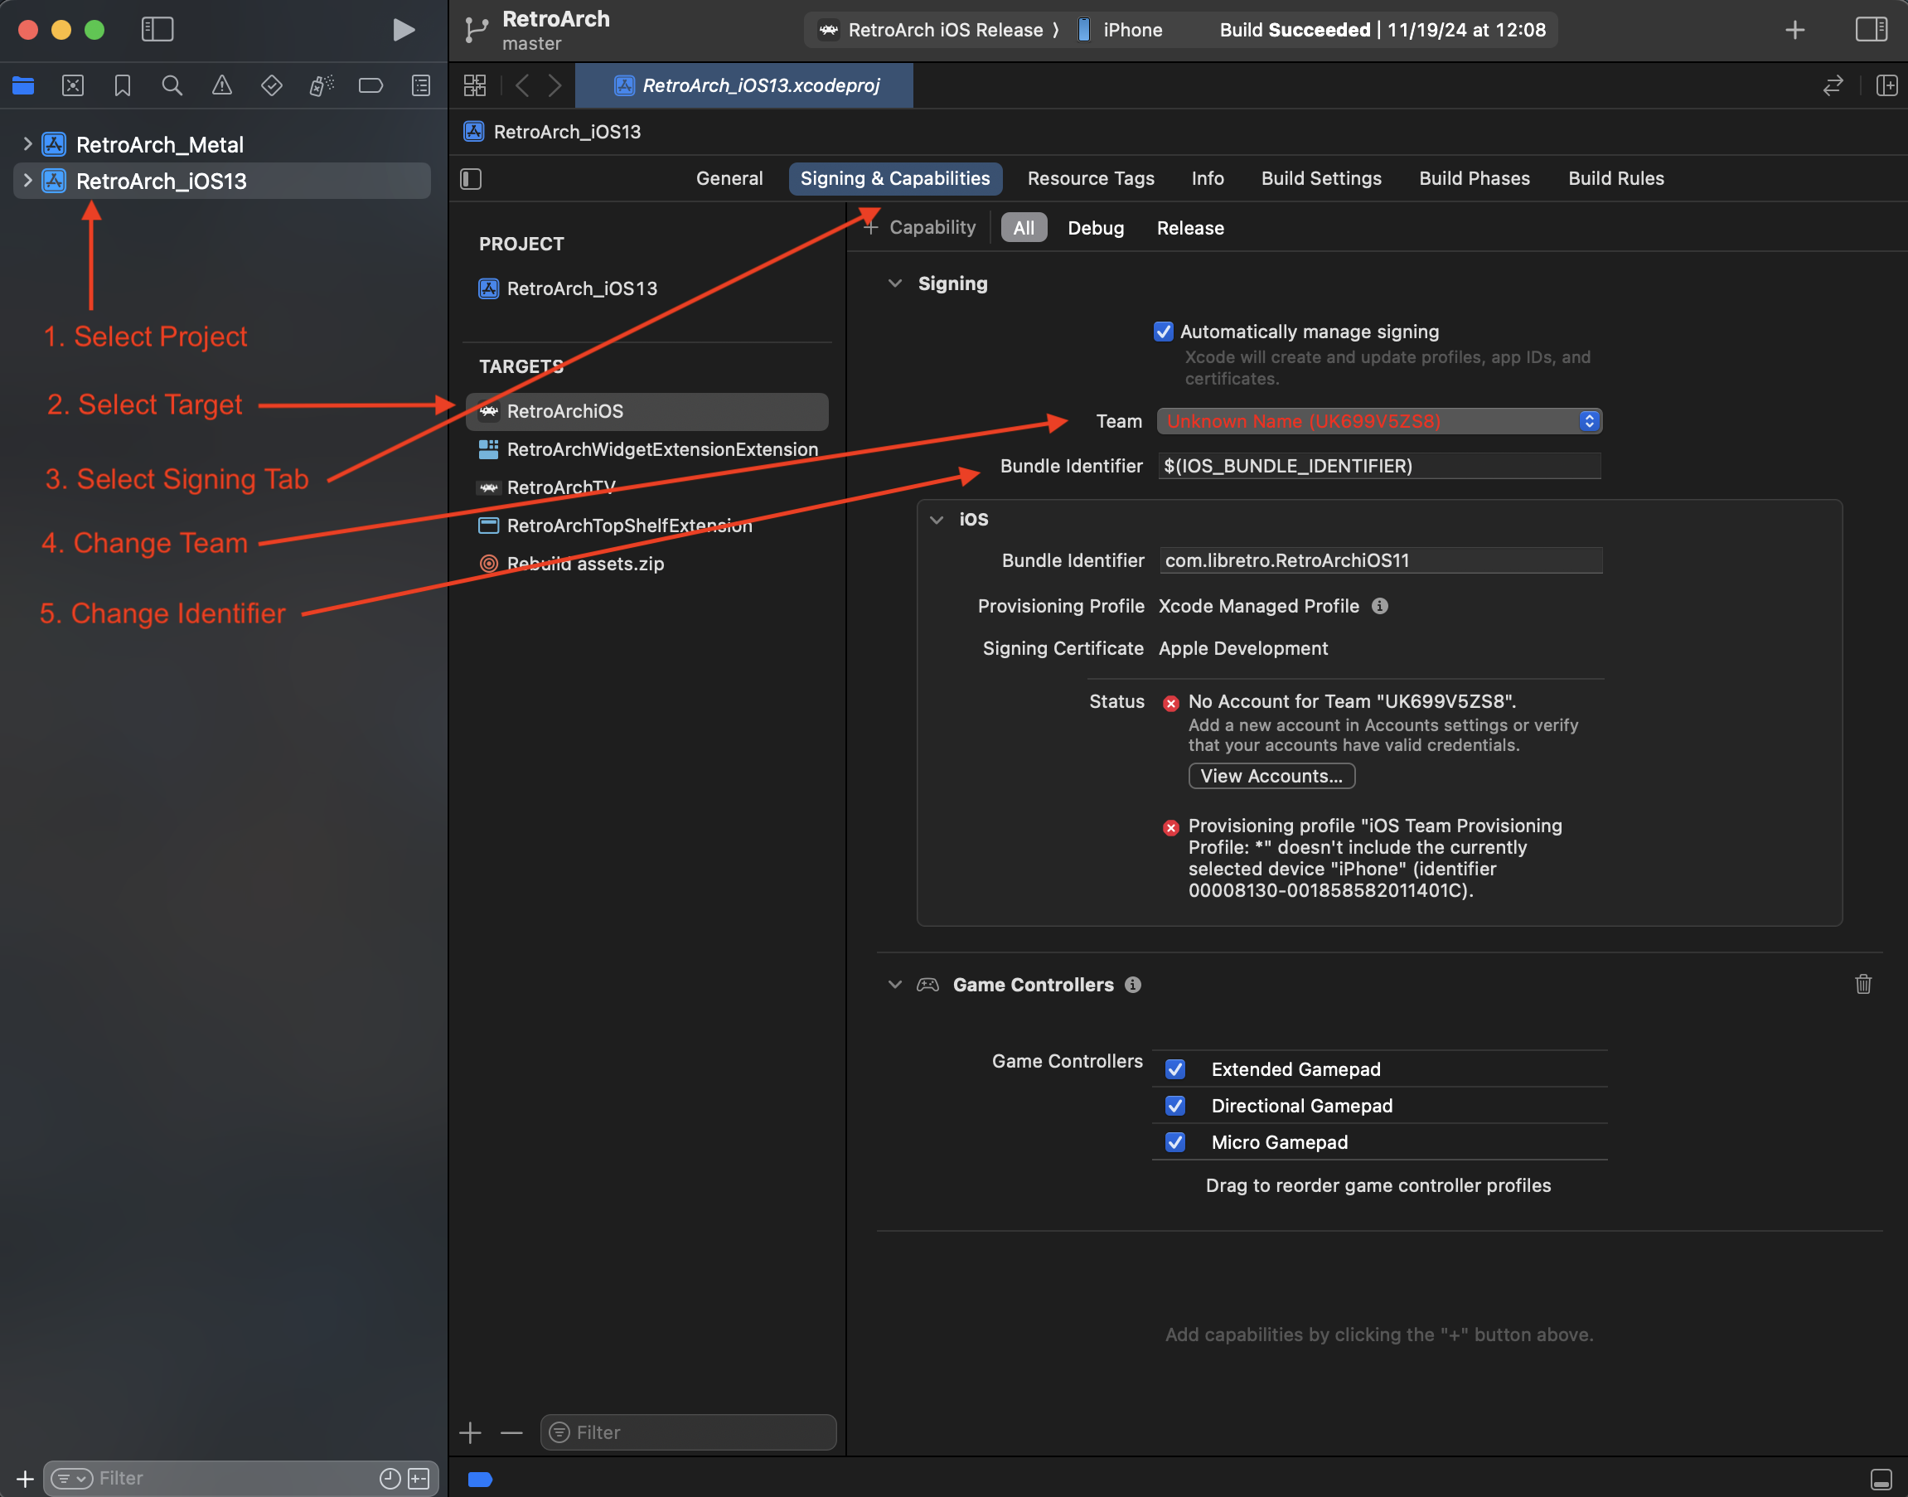Open the Breakpoint navigator icon

tap(370, 86)
